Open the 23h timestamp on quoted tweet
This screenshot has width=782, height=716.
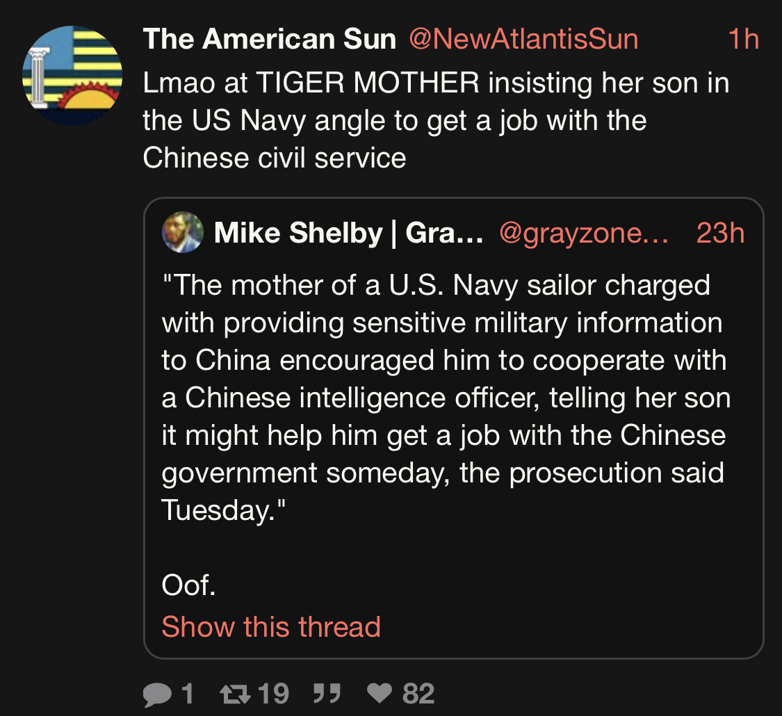point(720,234)
